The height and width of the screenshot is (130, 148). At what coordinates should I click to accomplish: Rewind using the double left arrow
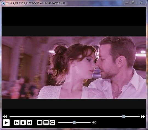(5, 117)
